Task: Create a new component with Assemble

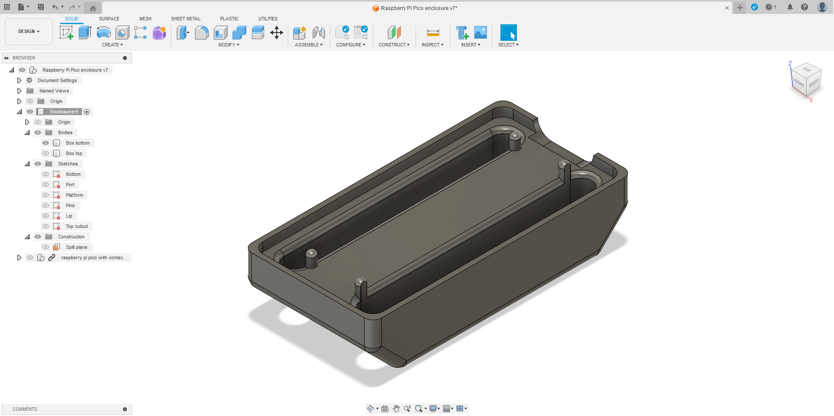Action: tap(299, 33)
